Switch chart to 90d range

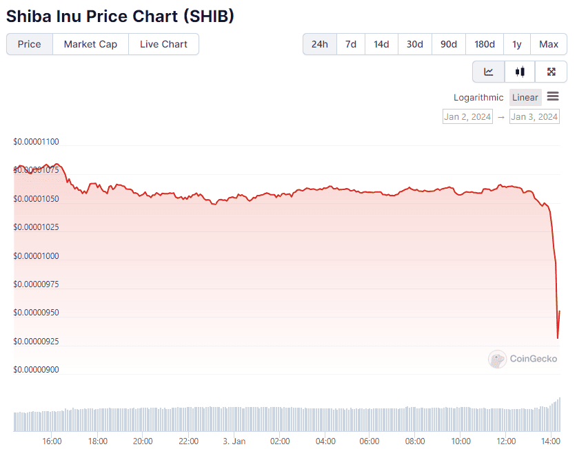(x=449, y=44)
